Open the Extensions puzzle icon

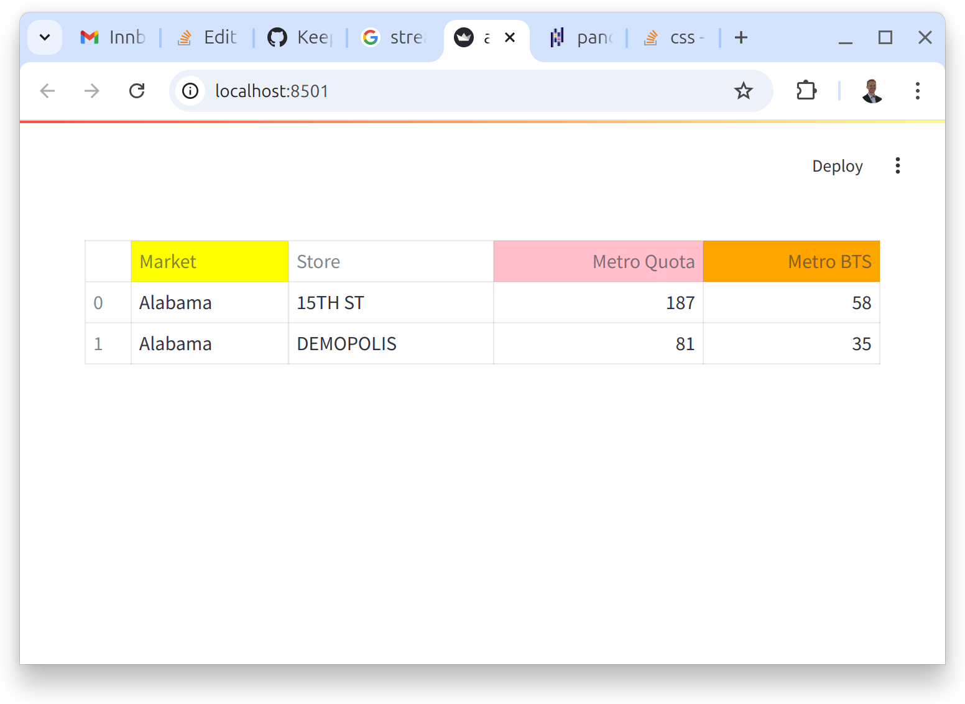tap(806, 91)
